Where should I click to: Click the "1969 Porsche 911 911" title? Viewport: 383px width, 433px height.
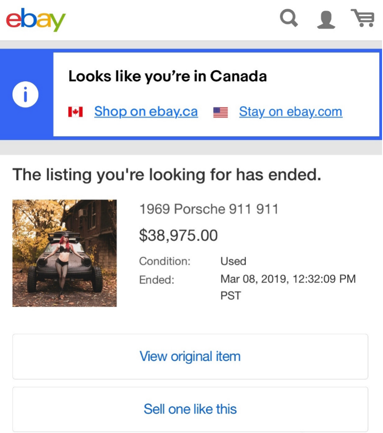point(209,210)
